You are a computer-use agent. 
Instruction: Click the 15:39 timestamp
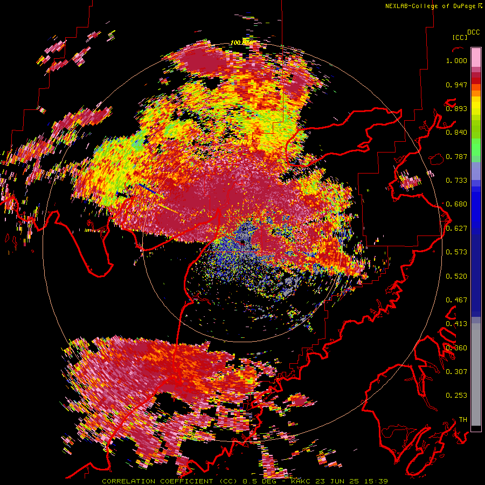376,481
